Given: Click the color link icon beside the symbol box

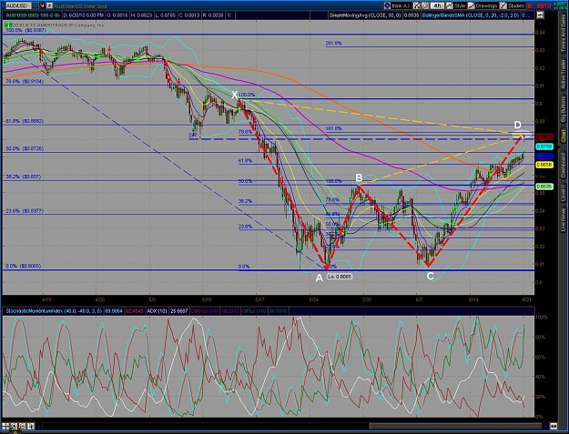Looking at the screenshot, I should (x=41, y=5).
